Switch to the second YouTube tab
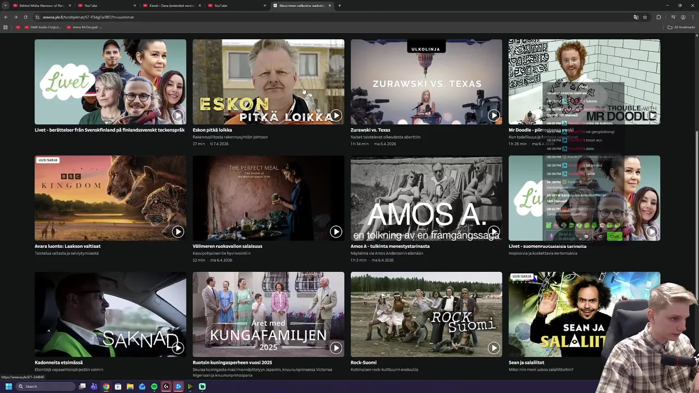 (x=106, y=5)
